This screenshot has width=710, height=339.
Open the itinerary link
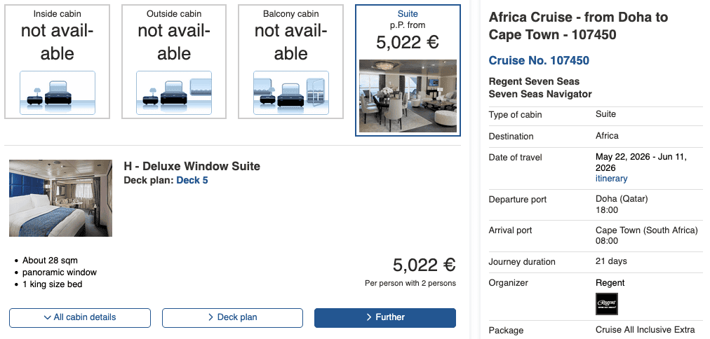pyautogui.click(x=611, y=179)
